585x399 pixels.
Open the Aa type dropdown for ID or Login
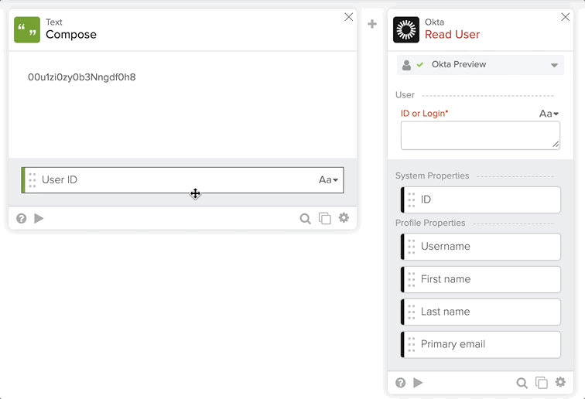(549, 114)
